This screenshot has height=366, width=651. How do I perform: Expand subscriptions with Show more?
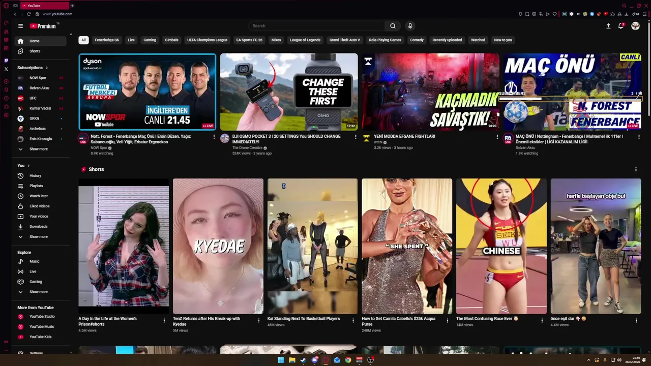coord(39,149)
